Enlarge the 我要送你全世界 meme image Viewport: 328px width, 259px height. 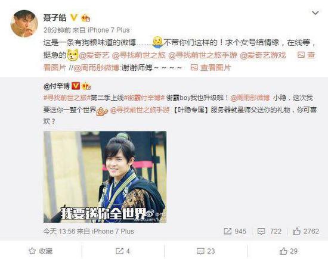point(105,177)
